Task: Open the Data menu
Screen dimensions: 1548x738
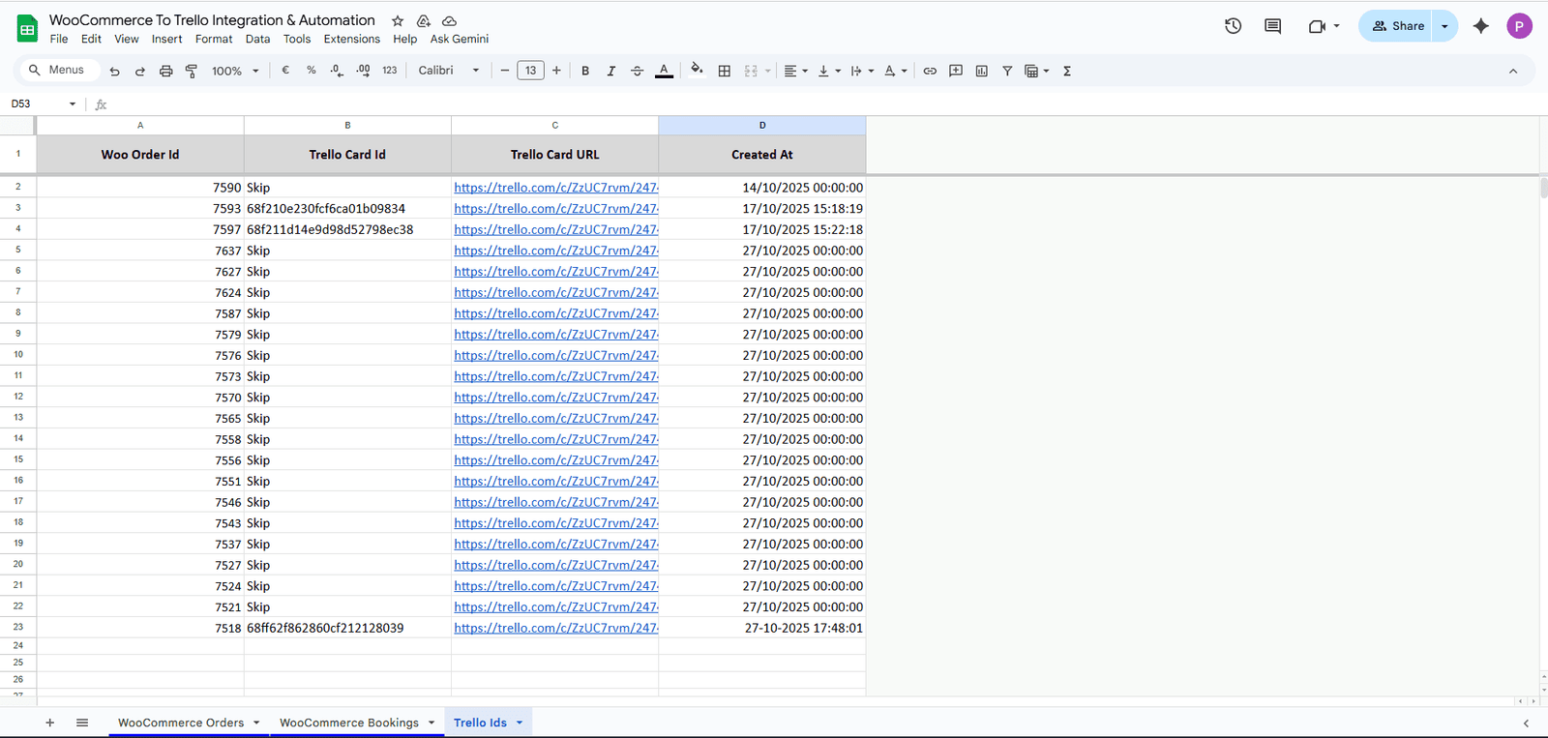Action: [257, 40]
